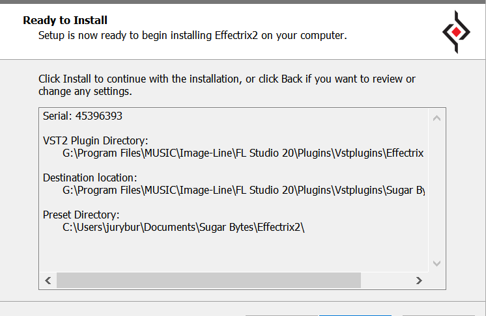The width and height of the screenshot is (486, 316).
Task: Click the destination path ending in Sugar By
Action: point(243,191)
